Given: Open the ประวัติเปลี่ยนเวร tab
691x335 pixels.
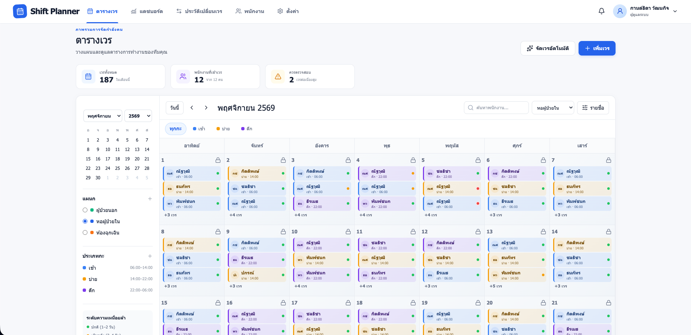Looking at the screenshot, I should click(199, 11).
